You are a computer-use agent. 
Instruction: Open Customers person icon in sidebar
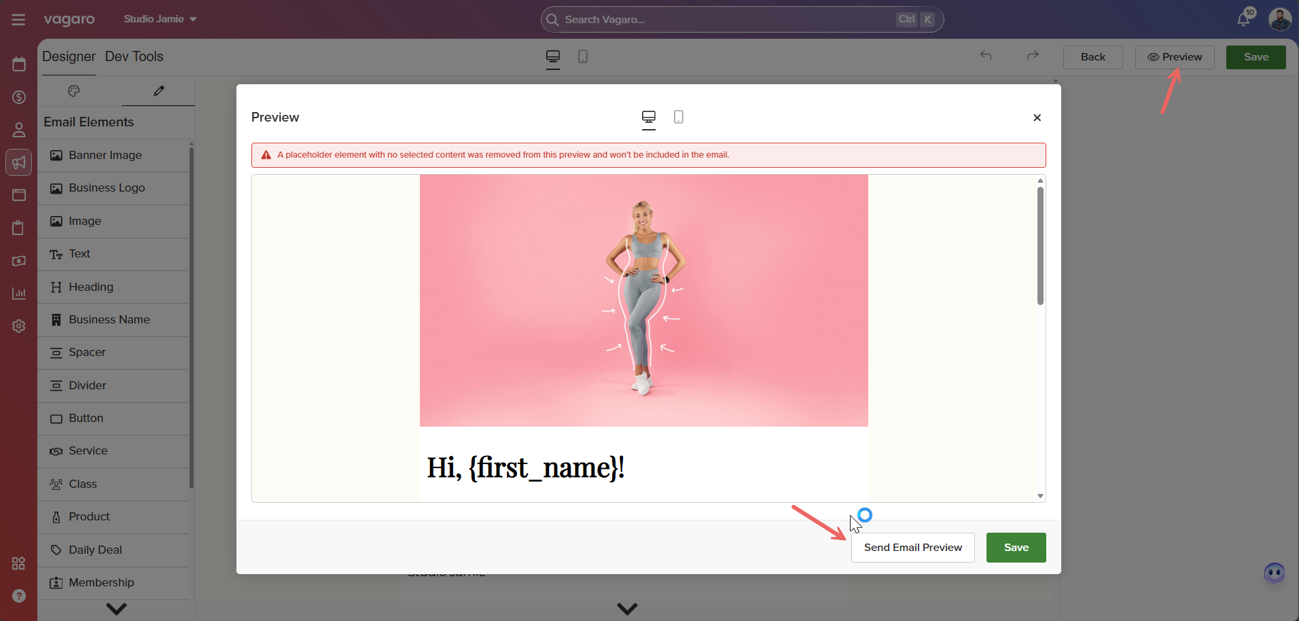click(19, 130)
